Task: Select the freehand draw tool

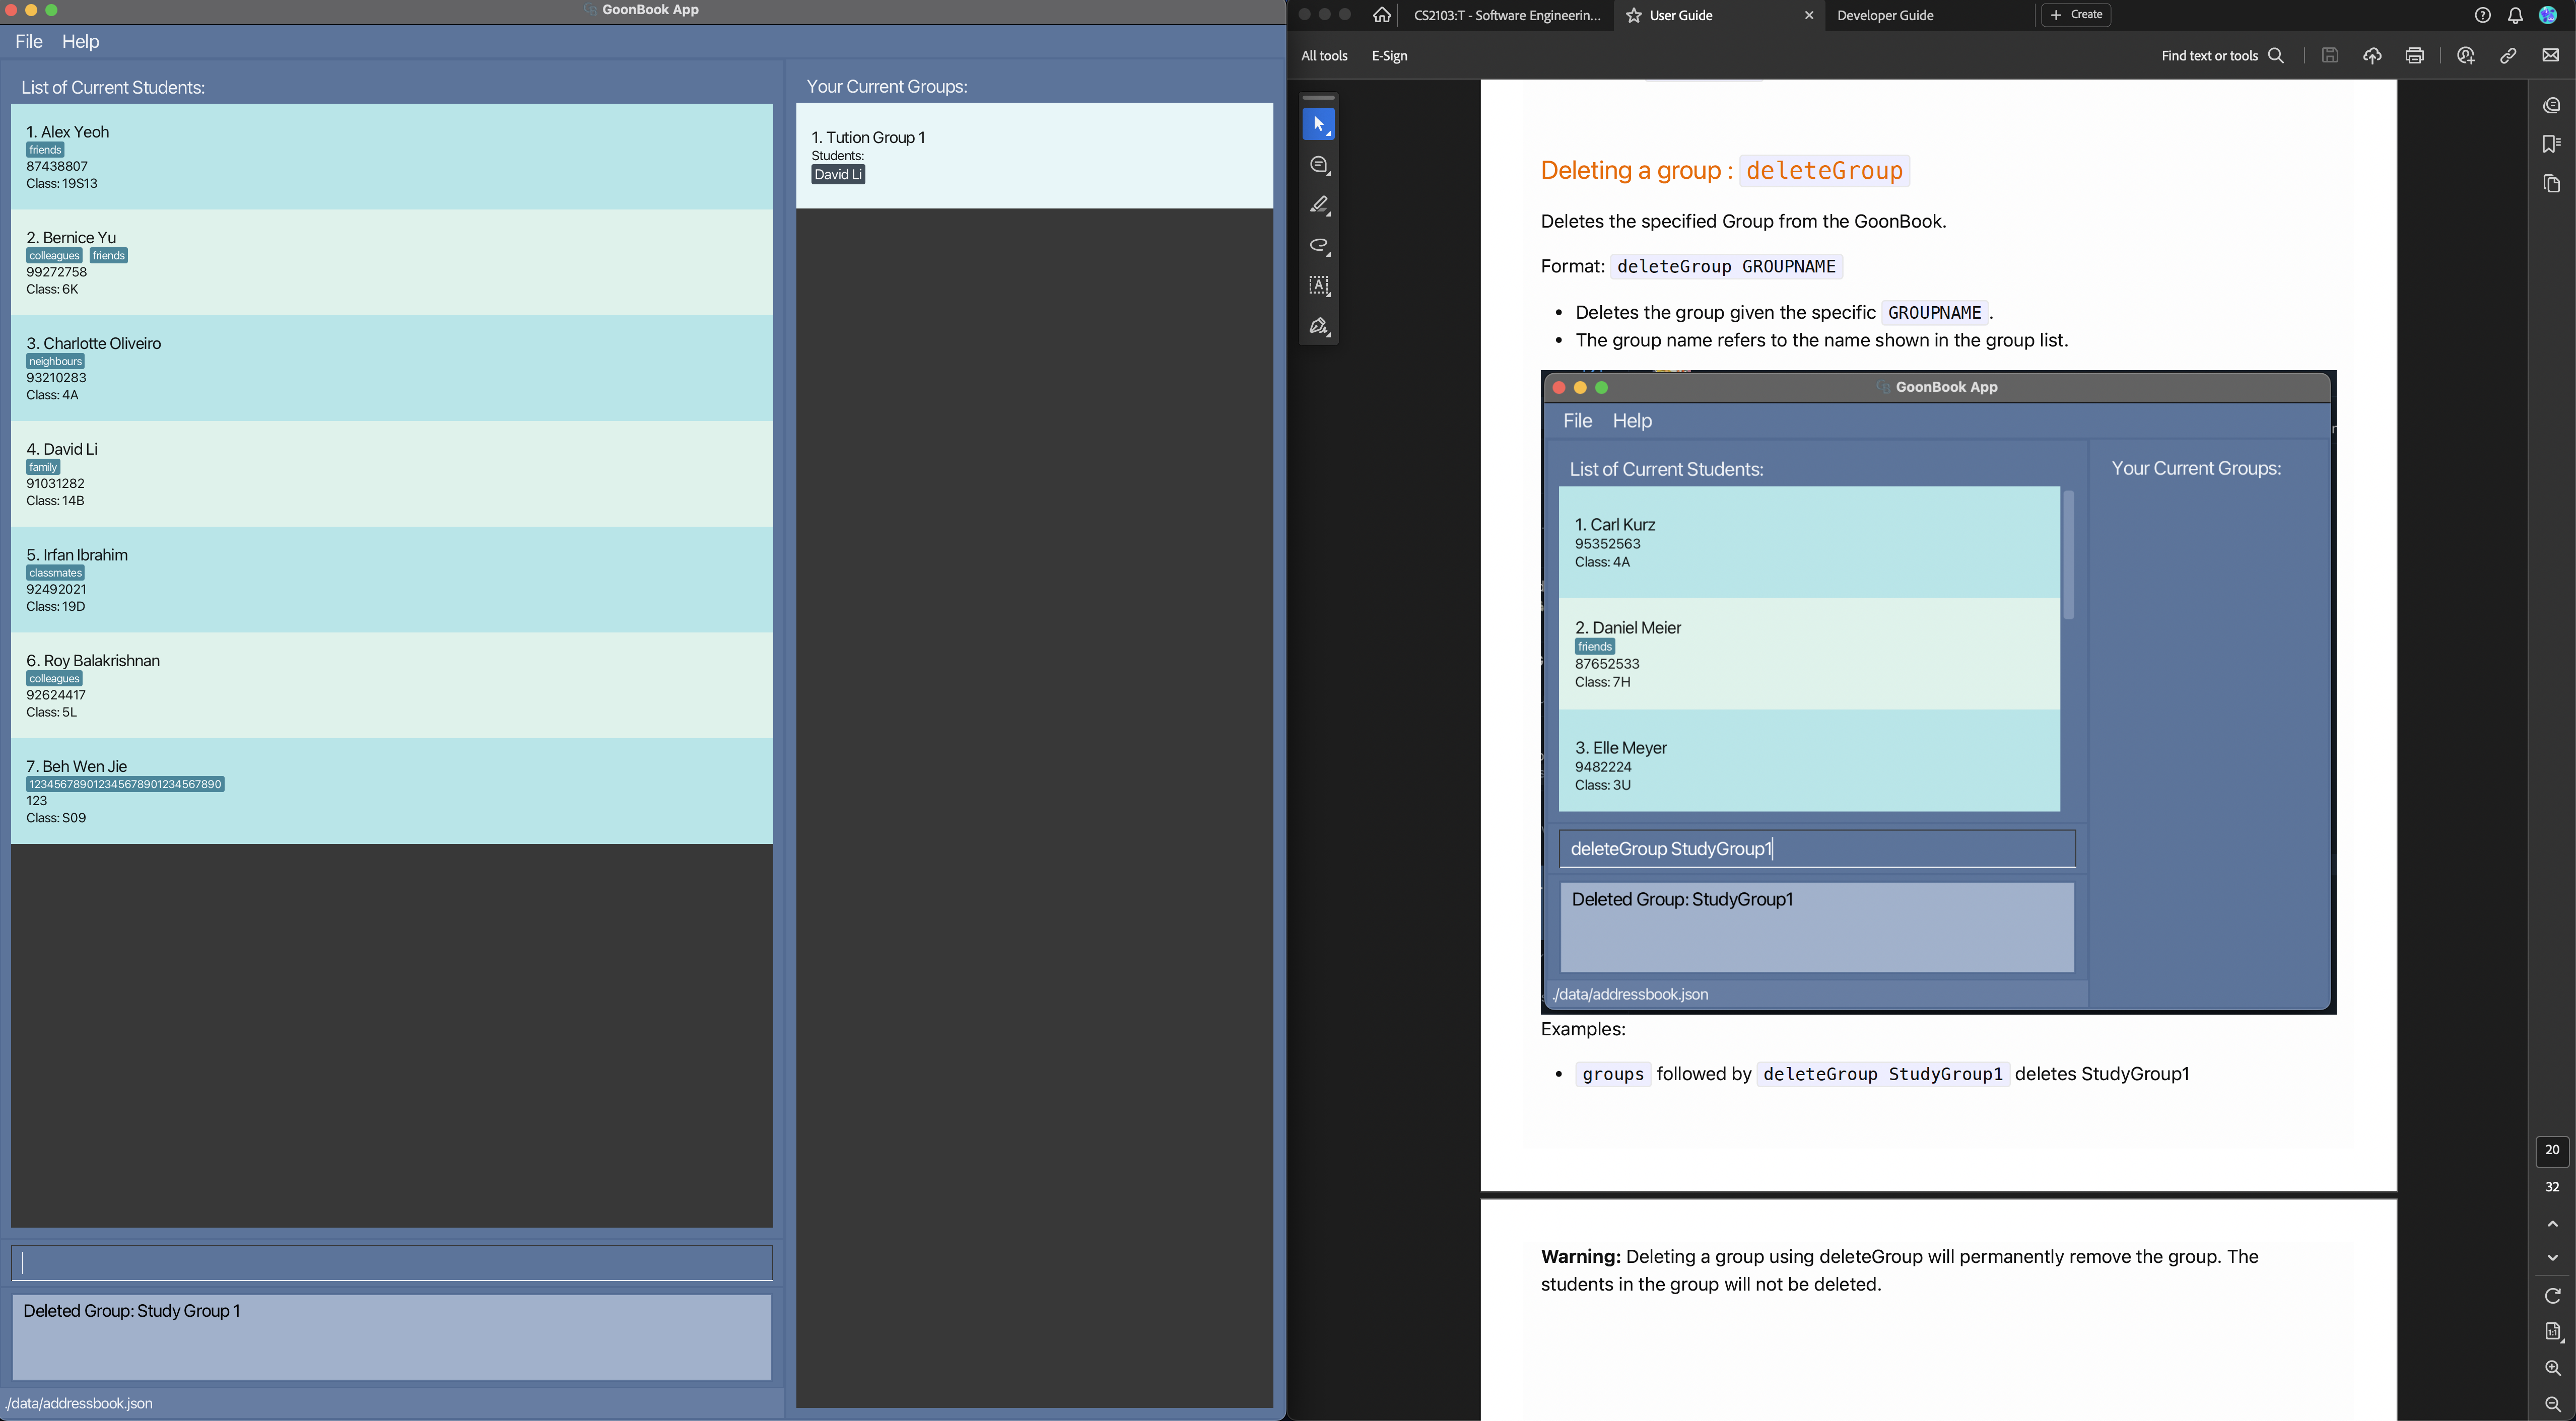Action: 1318,246
